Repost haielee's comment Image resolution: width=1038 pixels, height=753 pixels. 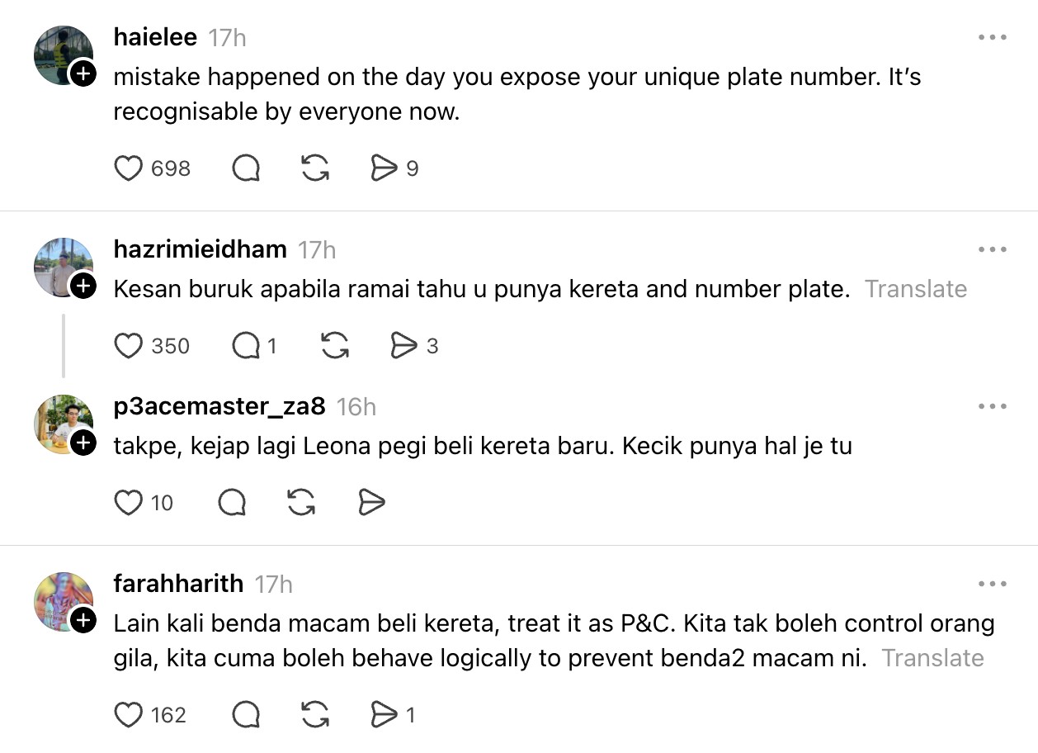[315, 168]
